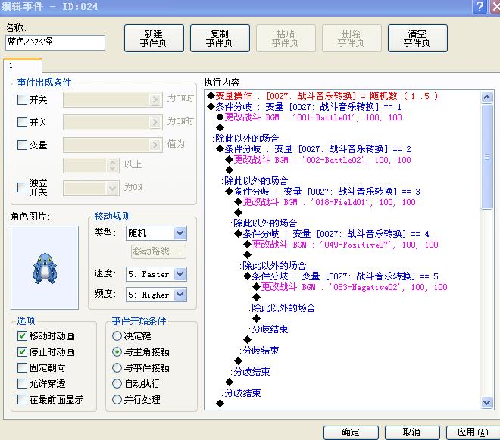Select condition line 战斗音乐转换 == 4
This screenshot has height=440, width=500.
click(x=331, y=234)
